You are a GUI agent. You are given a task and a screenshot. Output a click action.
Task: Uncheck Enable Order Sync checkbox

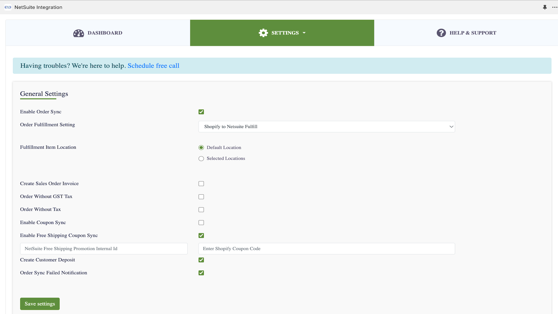click(x=201, y=112)
